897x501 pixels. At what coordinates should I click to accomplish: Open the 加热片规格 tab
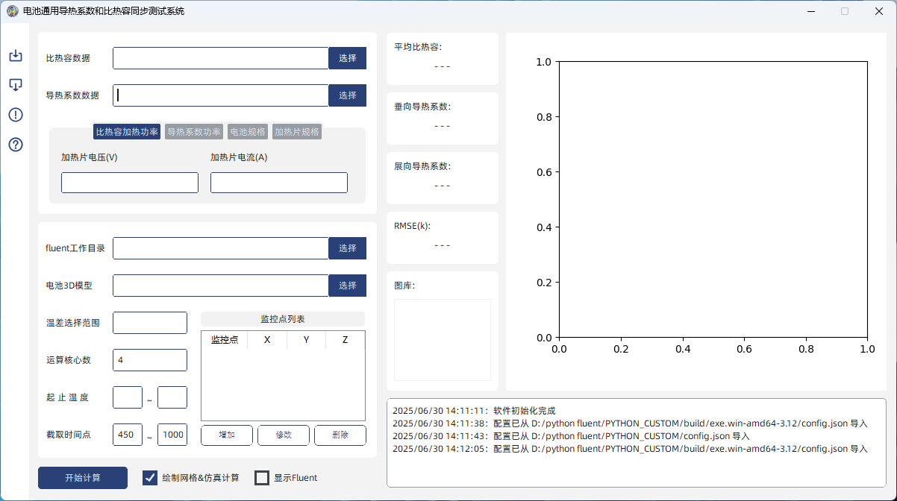pyautogui.click(x=297, y=132)
